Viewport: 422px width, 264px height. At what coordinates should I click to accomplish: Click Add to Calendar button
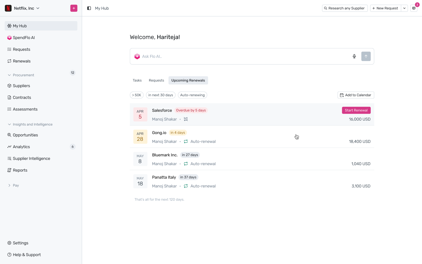pos(356,95)
